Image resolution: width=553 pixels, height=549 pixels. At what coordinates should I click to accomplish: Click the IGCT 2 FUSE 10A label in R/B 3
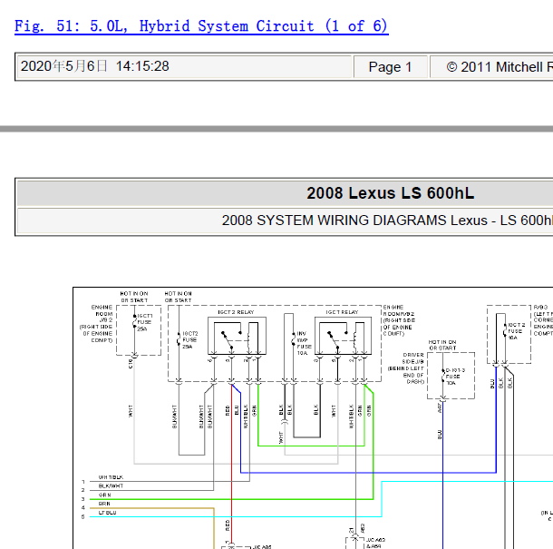tap(516, 331)
